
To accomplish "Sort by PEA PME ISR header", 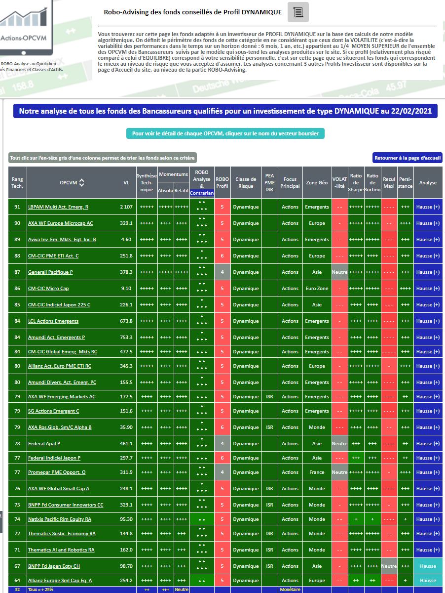I will pos(269,182).
